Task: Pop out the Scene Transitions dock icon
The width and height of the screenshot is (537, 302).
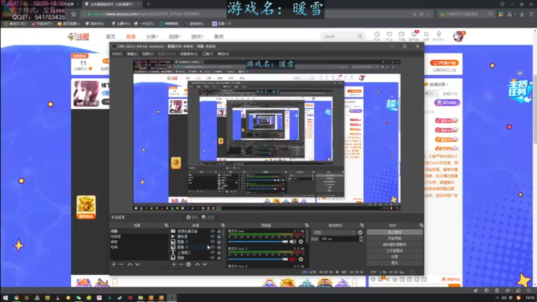Action: coord(362,225)
